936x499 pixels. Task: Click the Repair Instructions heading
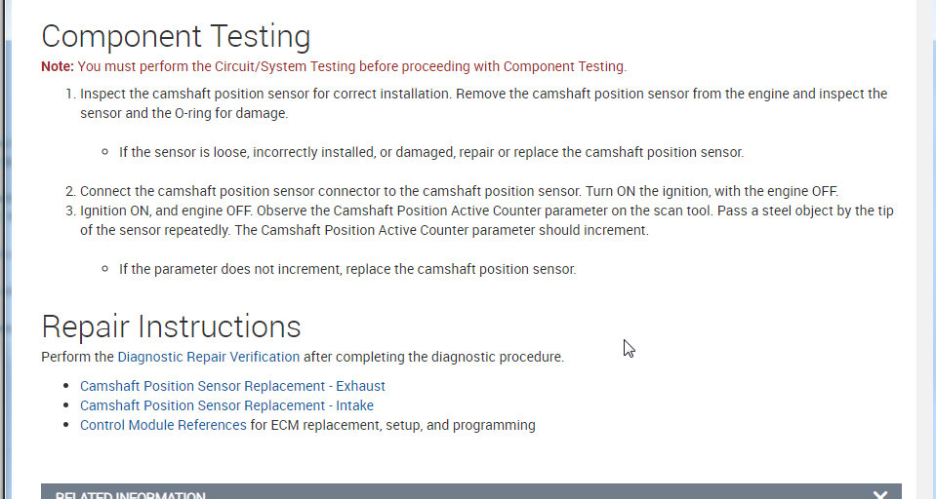[171, 326]
